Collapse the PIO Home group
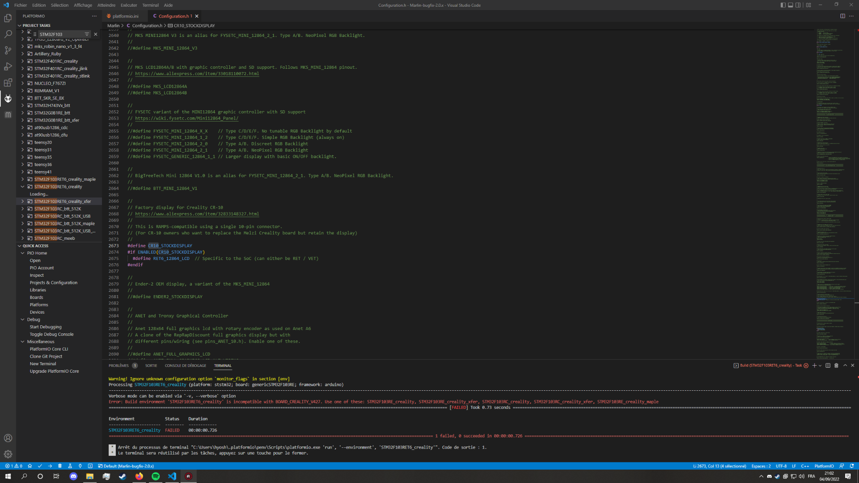This screenshot has width=859, height=483. pos(23,253)
